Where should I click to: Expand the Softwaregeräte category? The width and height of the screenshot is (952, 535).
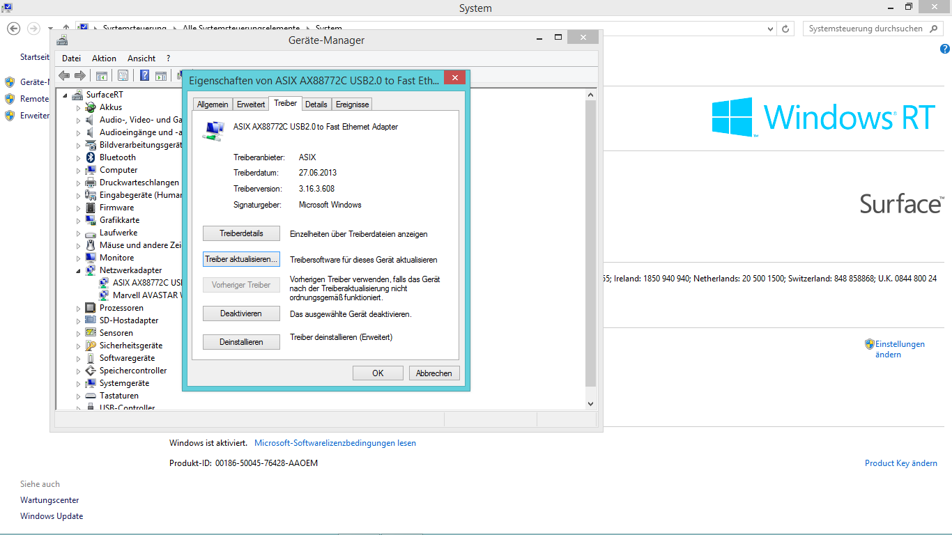click(79, 358)
